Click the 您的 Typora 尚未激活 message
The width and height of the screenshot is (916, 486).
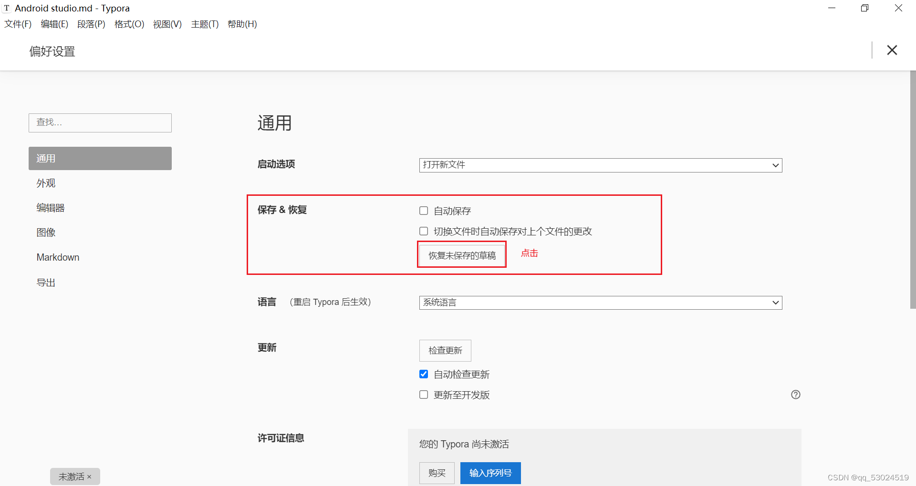pos(464,444)
